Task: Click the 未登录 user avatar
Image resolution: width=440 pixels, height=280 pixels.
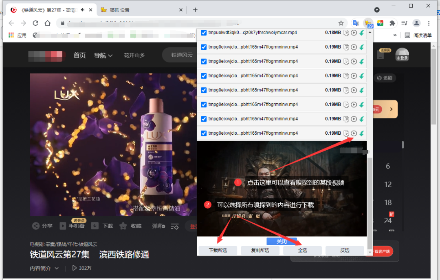Action: (x=402, y=55)
